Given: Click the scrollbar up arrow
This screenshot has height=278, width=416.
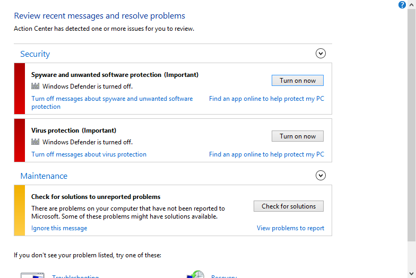Looking at the screenshot, I should click(x=412, y=4).
